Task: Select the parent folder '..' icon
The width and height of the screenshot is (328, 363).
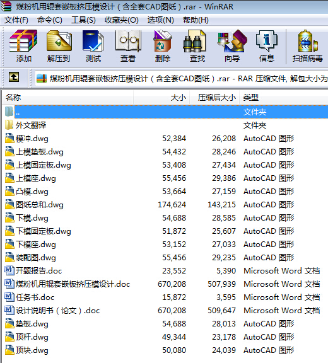Action: [9, 112]
